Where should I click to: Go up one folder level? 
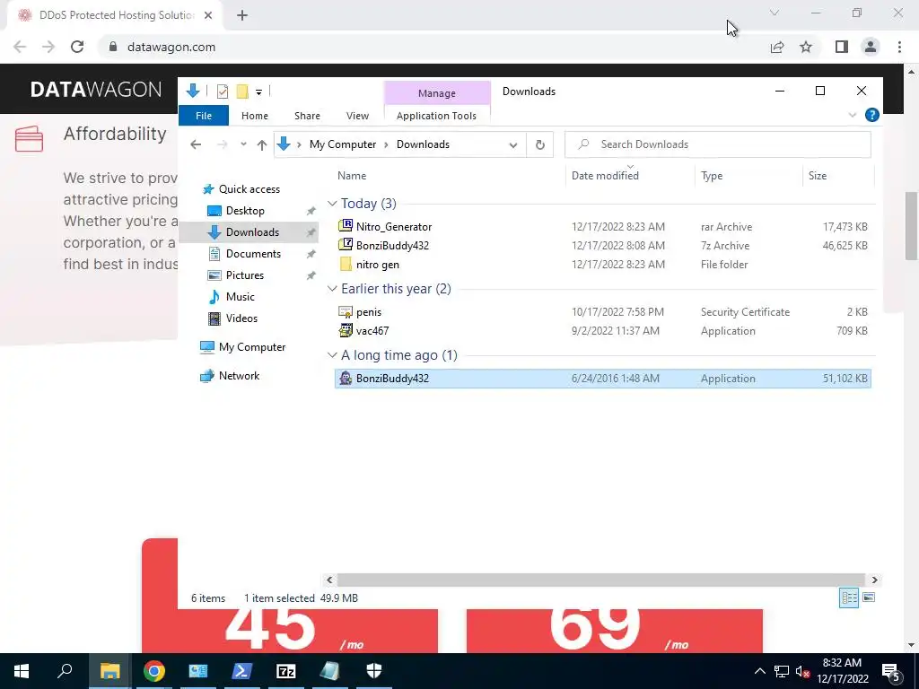(262, 144)
